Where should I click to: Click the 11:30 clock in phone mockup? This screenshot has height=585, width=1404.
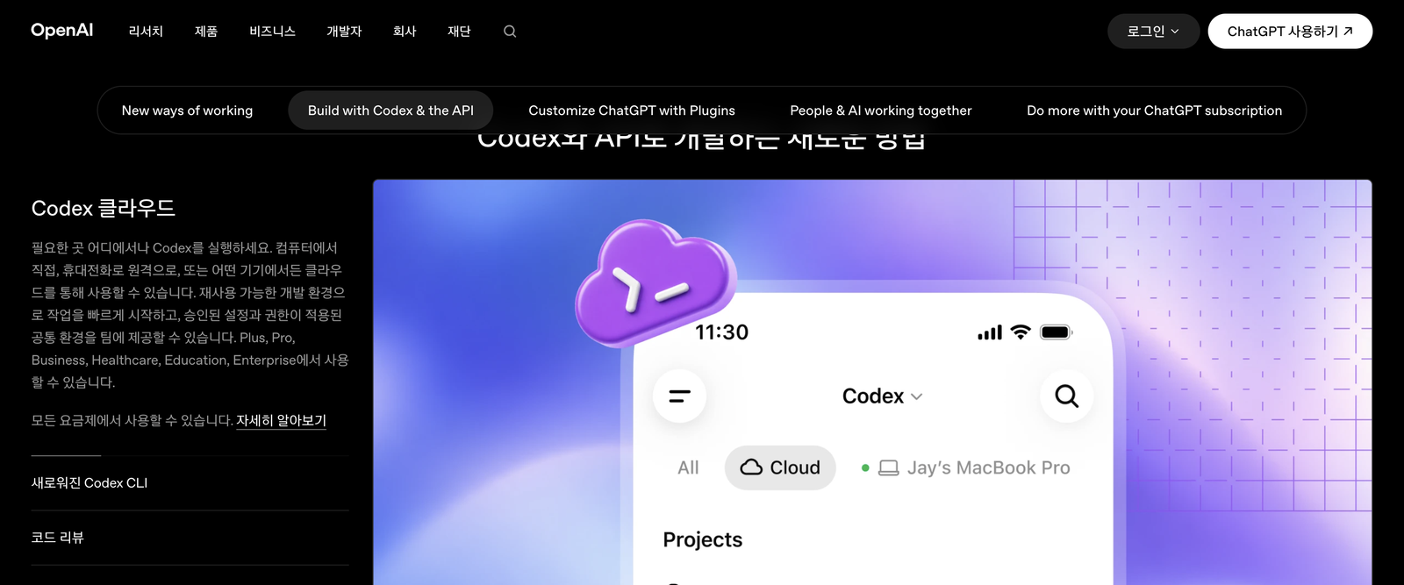tap(722, 332)
